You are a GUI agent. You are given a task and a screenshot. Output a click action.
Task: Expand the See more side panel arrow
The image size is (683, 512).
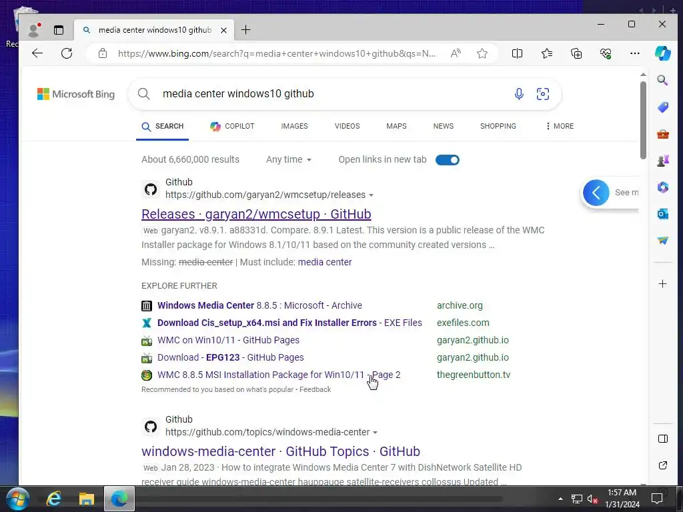[x=596, y=193]
